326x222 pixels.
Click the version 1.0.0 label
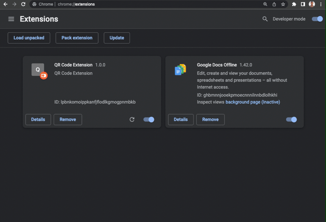tap(100, 65)
